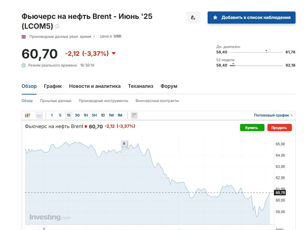The width and height of the screenshot is (304, 230).
Task: Click the info icon next to LCOM5
Action: point(57,26)
